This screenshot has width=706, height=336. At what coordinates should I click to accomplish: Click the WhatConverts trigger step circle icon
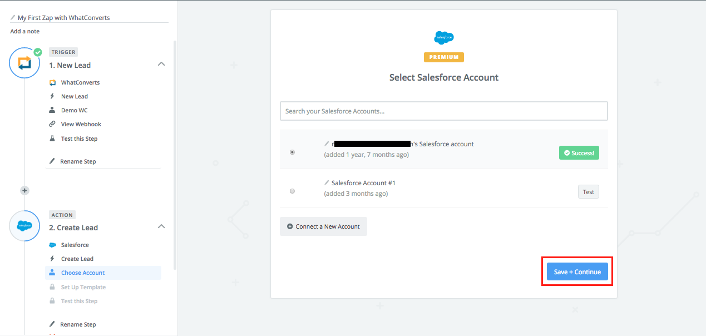point(24,63)
